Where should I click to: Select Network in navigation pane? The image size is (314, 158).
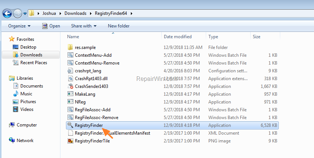[25, 141]
